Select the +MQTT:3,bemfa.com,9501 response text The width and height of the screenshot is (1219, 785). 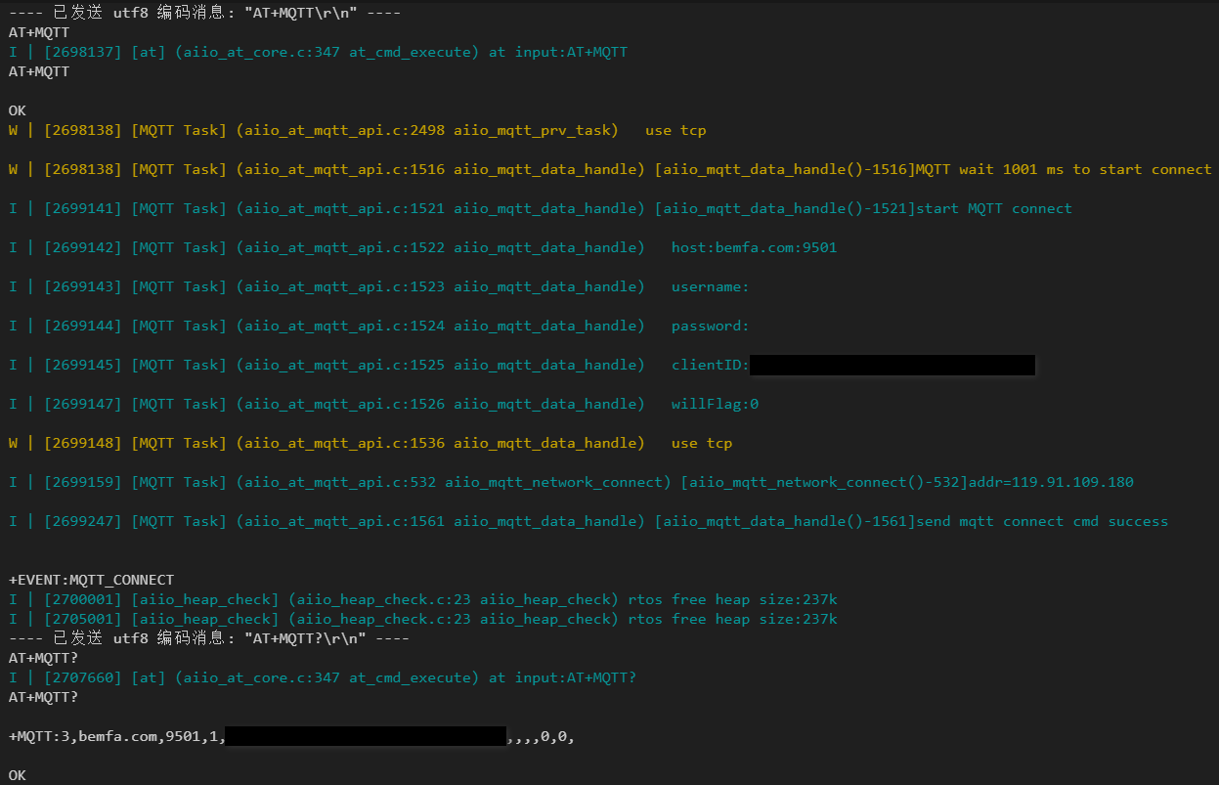tap(115, 737)
